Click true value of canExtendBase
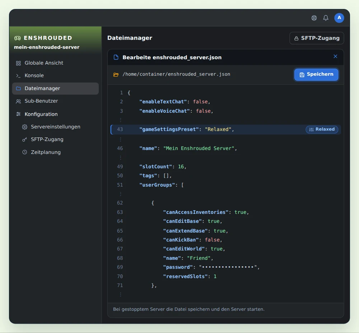 (220, 231)
